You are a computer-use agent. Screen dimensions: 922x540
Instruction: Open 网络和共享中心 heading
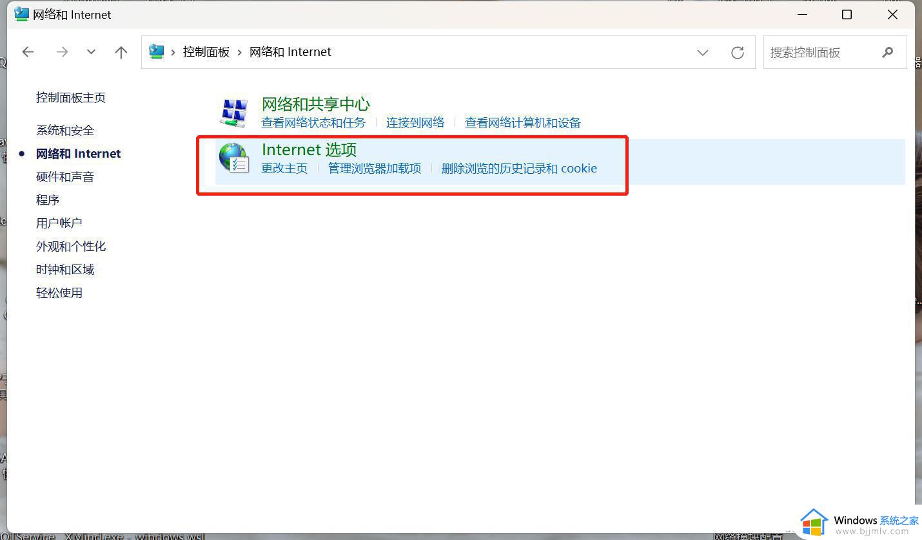(x=316, y=104)
